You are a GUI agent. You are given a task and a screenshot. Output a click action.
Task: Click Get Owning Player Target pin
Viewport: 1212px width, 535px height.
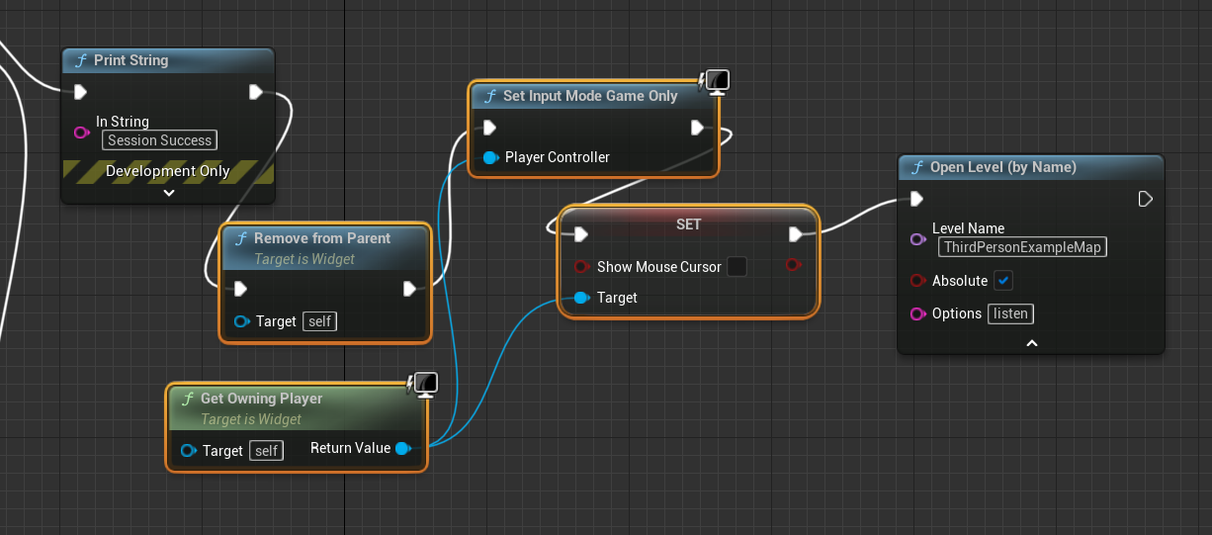point(189,451)
